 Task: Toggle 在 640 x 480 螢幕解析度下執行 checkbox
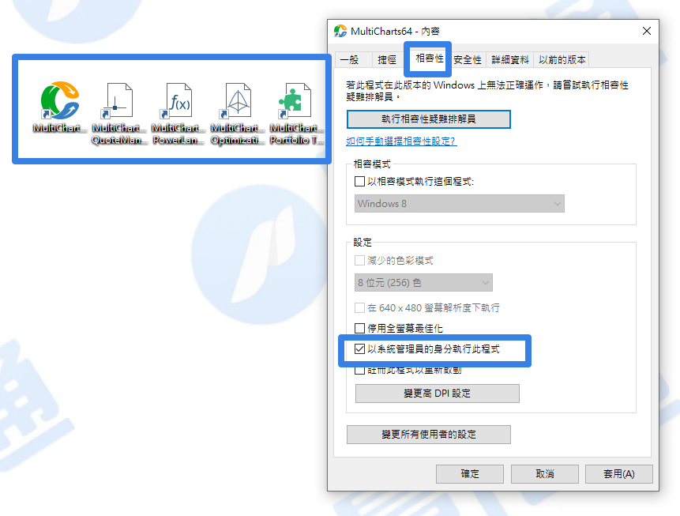click(x=359, y=307)
